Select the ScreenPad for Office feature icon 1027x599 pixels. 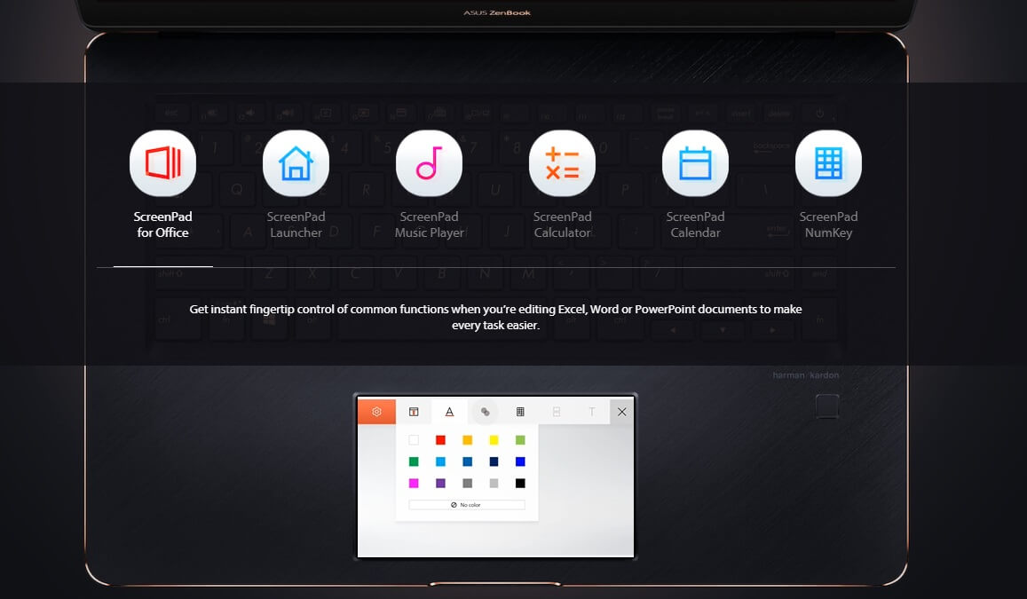[x=162, y=163]
